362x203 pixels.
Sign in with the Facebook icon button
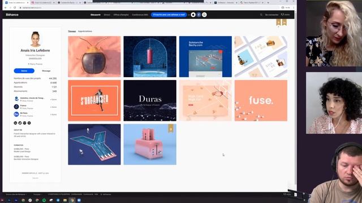[x=199, y=15]
